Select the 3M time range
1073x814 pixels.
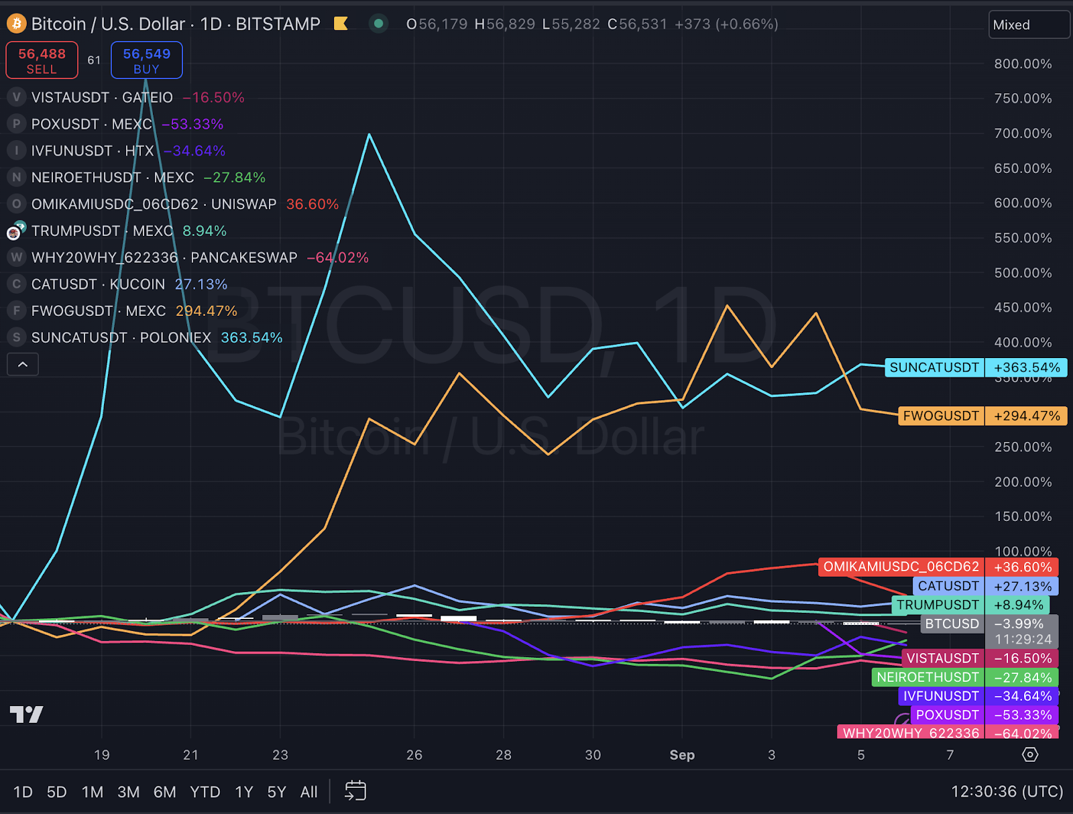pos(128,792)
